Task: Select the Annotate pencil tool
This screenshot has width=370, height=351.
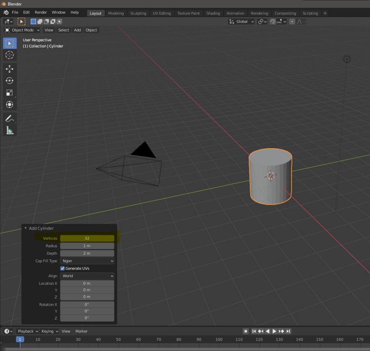Action: 10,119
